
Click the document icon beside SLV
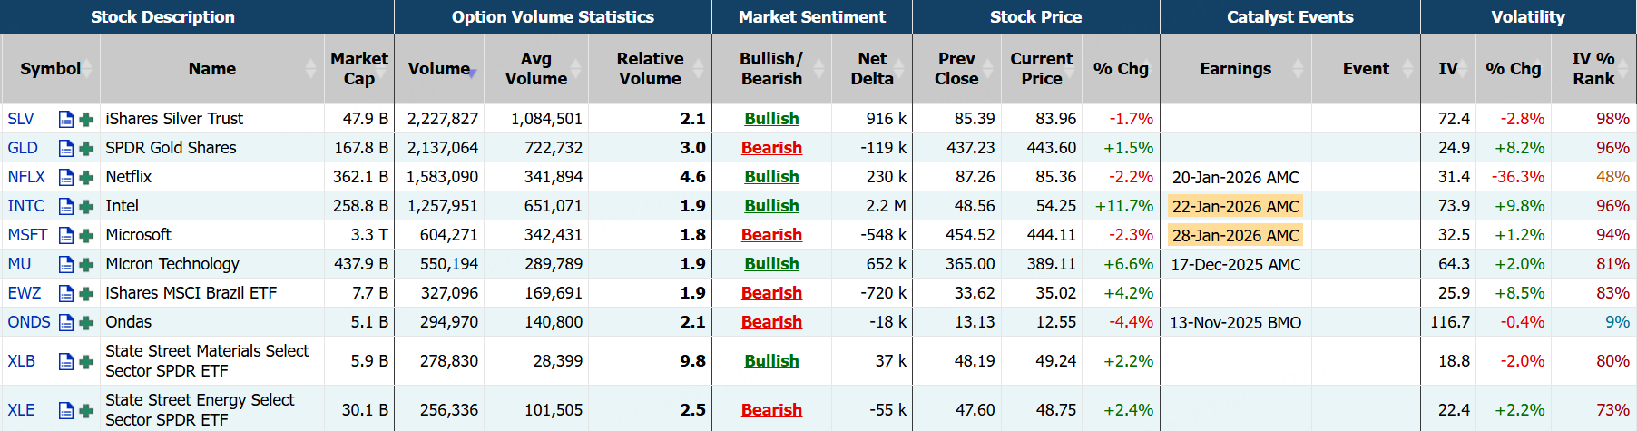coord(65,119)
